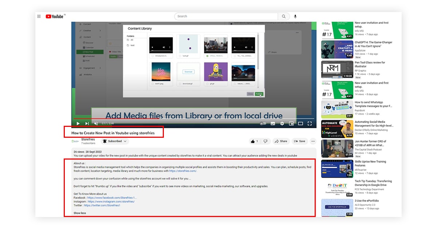Open the three-dot more actions menu

(x=313, y=141)
